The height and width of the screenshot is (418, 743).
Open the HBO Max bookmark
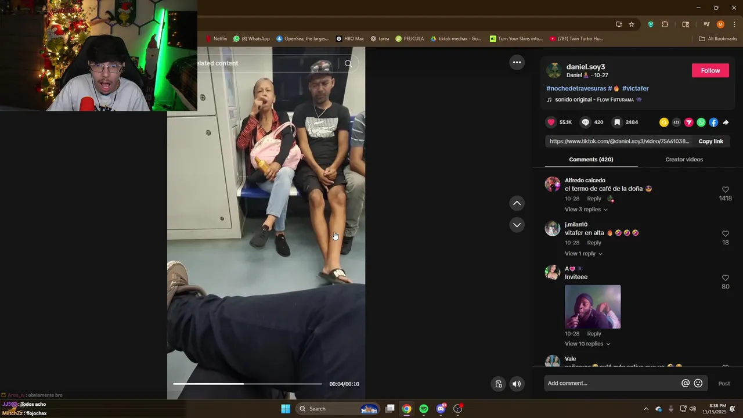click(x=350, y=39)
